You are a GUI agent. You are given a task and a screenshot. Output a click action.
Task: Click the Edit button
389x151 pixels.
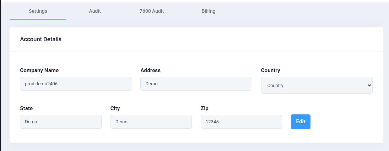click(x=301, y=122)
